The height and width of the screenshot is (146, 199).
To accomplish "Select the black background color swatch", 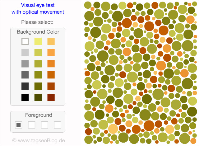I will 25,97.
